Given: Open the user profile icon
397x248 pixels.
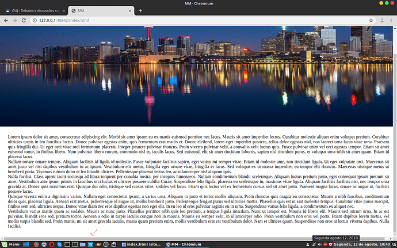Looking at the screenshot, I should [382, 21].
